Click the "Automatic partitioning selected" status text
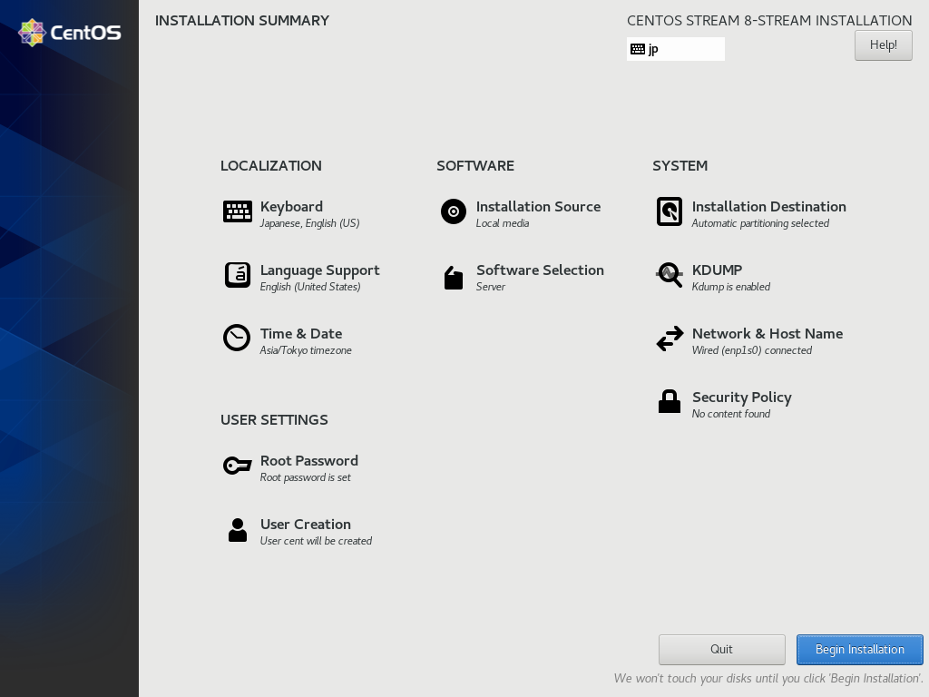929x697 pixels. point(761,223)
